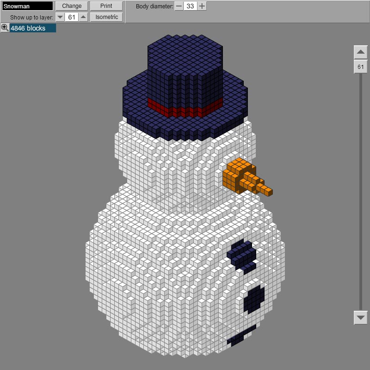
Task: Click the Body diameter label
Action: 154,6
